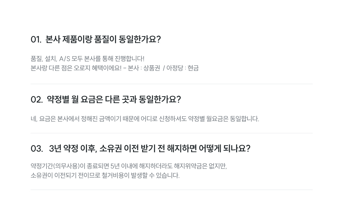Select answer line '품질, 설치, A/S 모두 본사를 통해'
This screenshot has width=343, height=223.
[87, 59]
